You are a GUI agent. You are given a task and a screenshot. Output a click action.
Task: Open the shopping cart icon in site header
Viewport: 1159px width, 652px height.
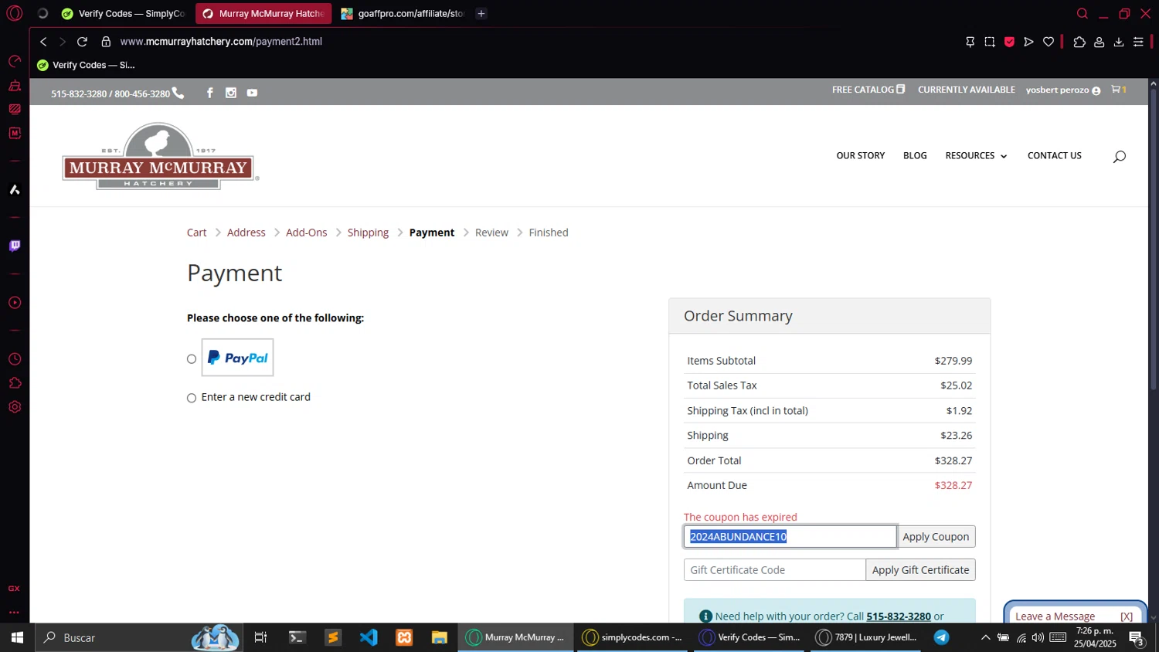coord(1118,90)
